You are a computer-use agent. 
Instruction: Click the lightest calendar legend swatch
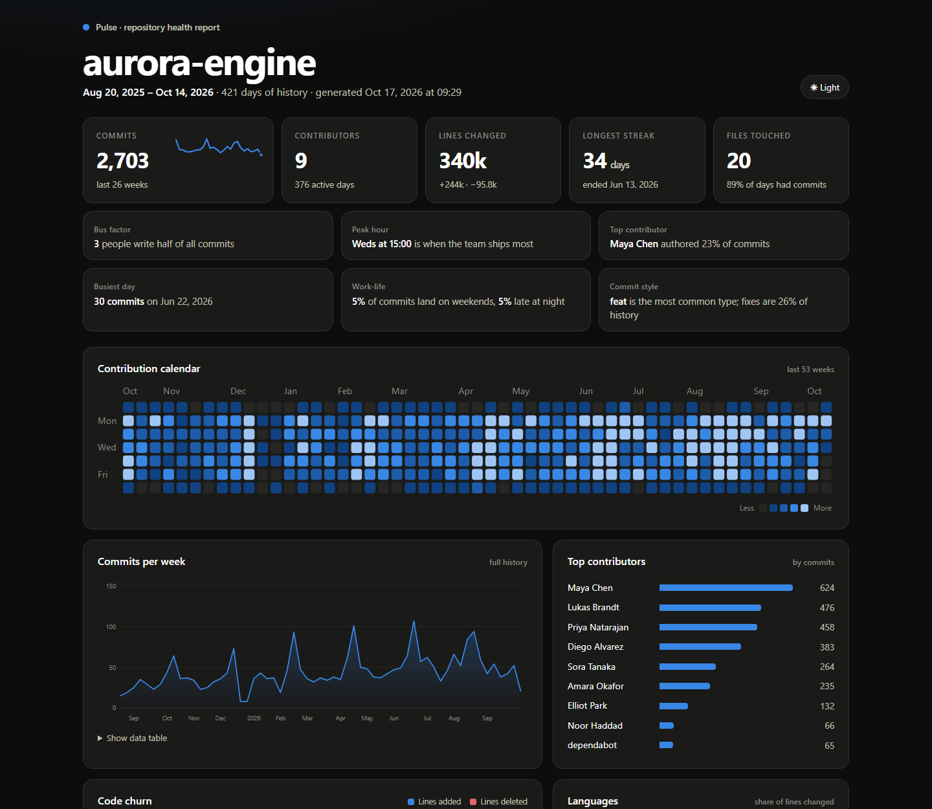coord(804,508)
